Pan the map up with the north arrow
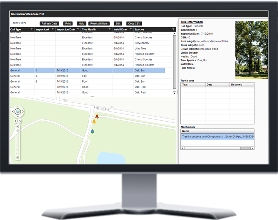 [18, 106]
